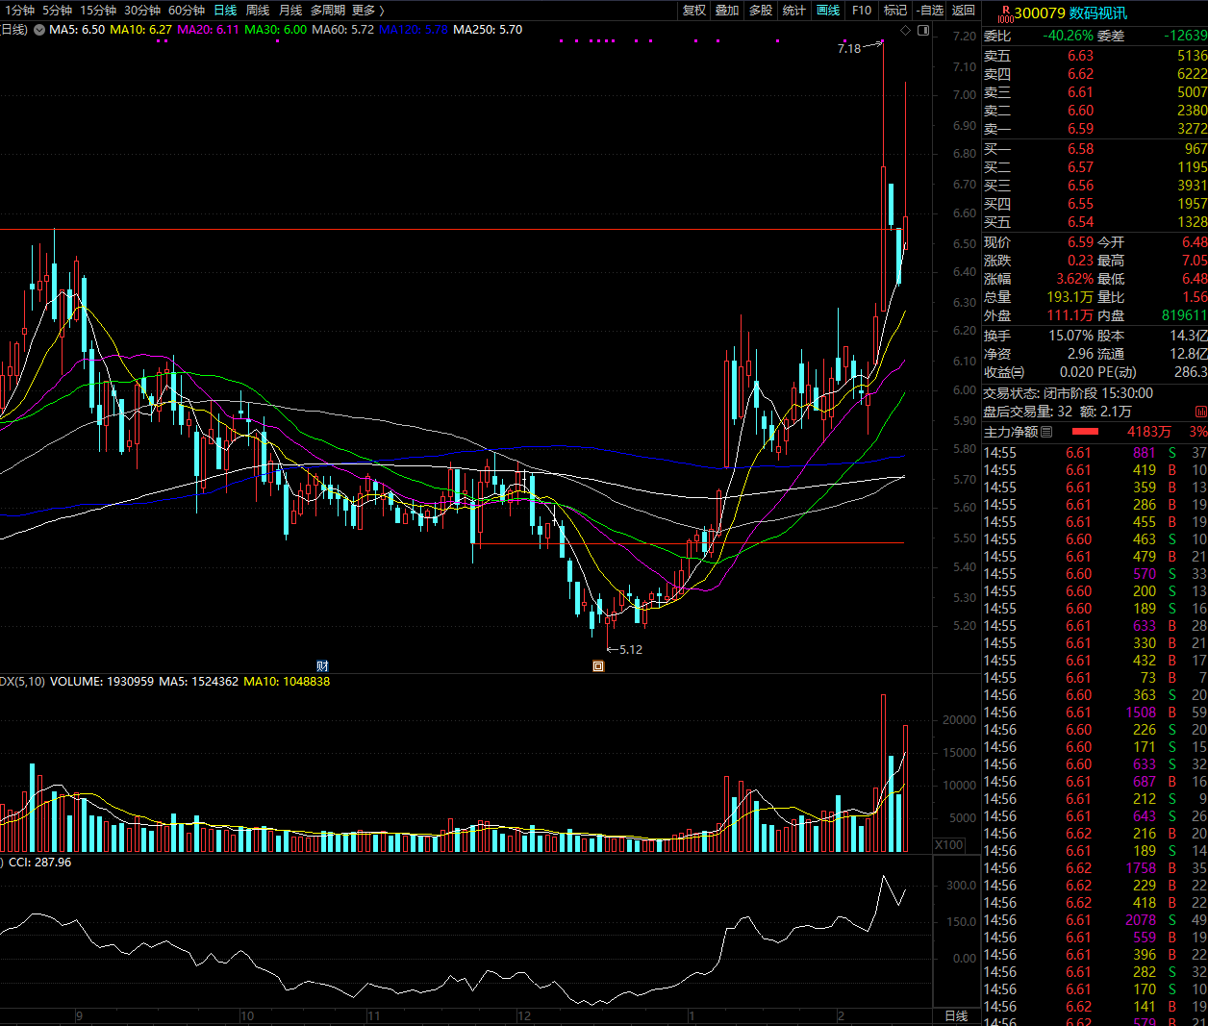
Task: Click the CCI: 287.96 indicator label
Action: 39,863
